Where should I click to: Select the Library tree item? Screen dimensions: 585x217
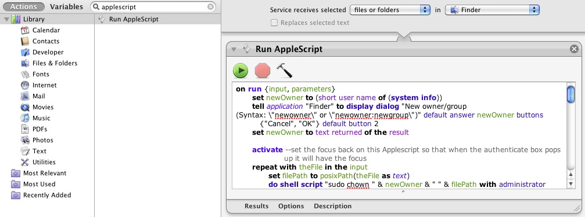(x=47, y=19)
